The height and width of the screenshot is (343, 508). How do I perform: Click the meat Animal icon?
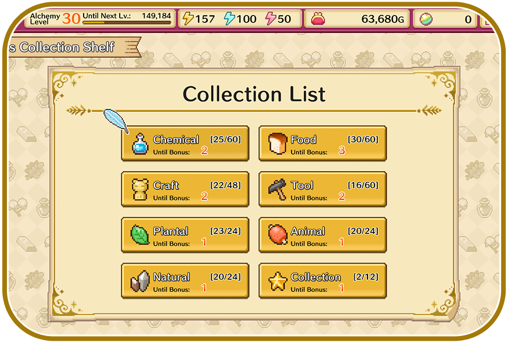[278, 235]
